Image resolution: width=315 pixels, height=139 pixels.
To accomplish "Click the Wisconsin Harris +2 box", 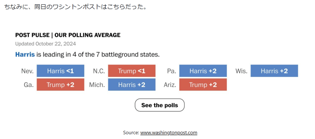I will (x=274, y=71).
